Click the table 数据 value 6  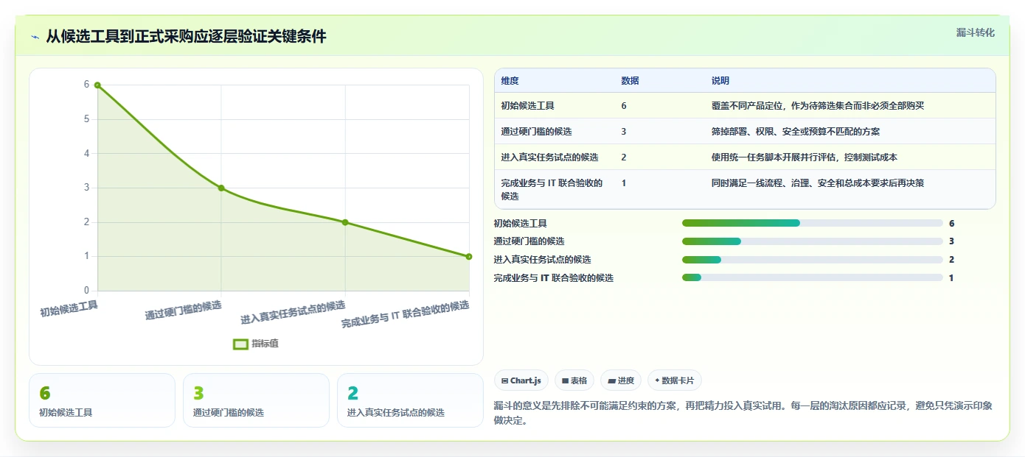(624, 106)
